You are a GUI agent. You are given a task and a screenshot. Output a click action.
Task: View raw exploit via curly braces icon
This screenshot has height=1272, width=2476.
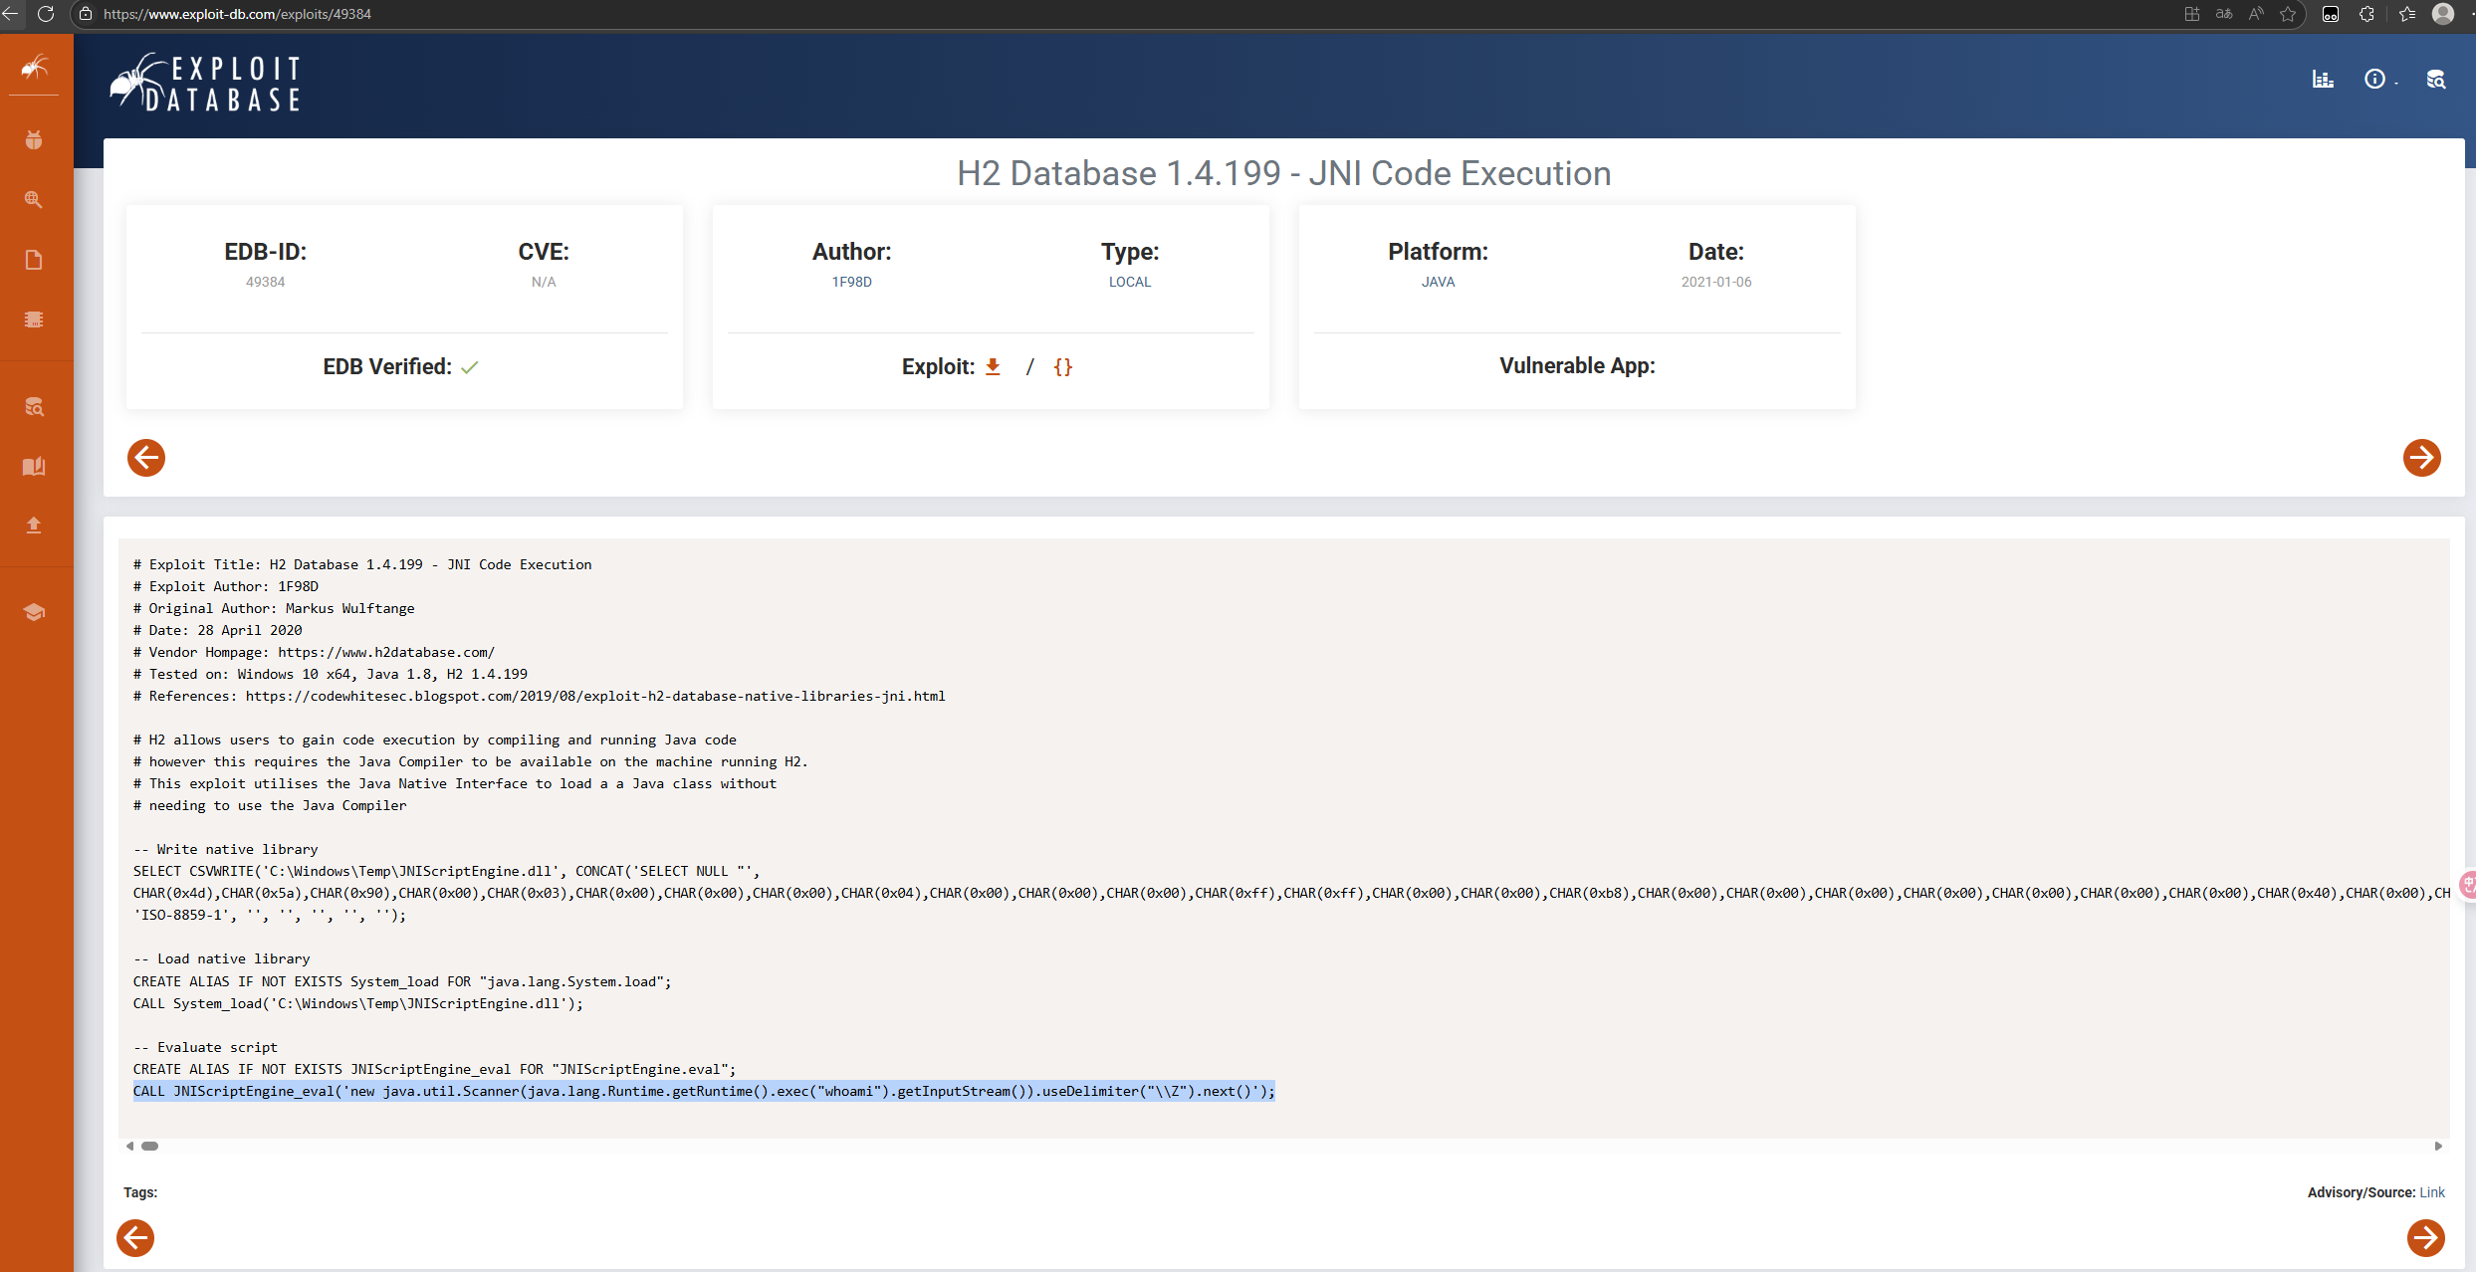[x=1063, y=366]
